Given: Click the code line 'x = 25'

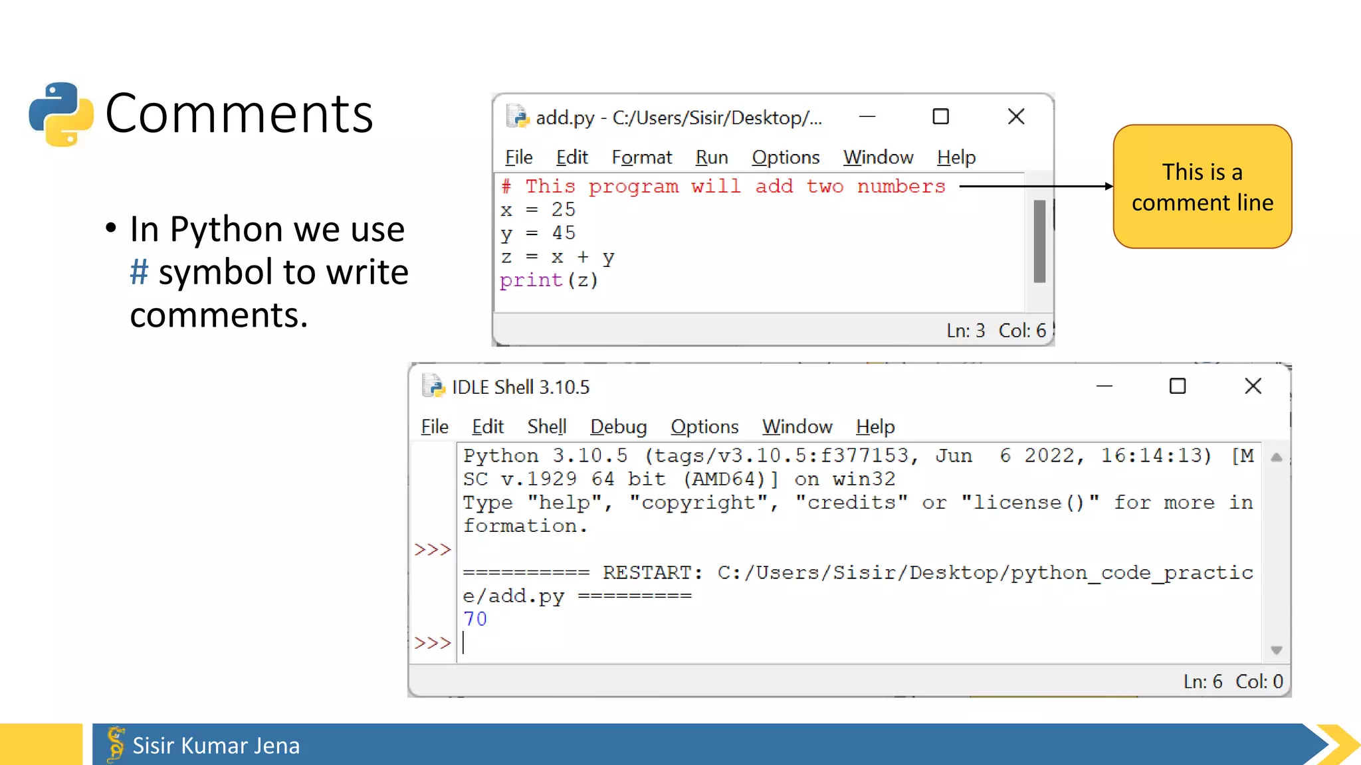Looking at the screenshot, I should pos(538,210).
